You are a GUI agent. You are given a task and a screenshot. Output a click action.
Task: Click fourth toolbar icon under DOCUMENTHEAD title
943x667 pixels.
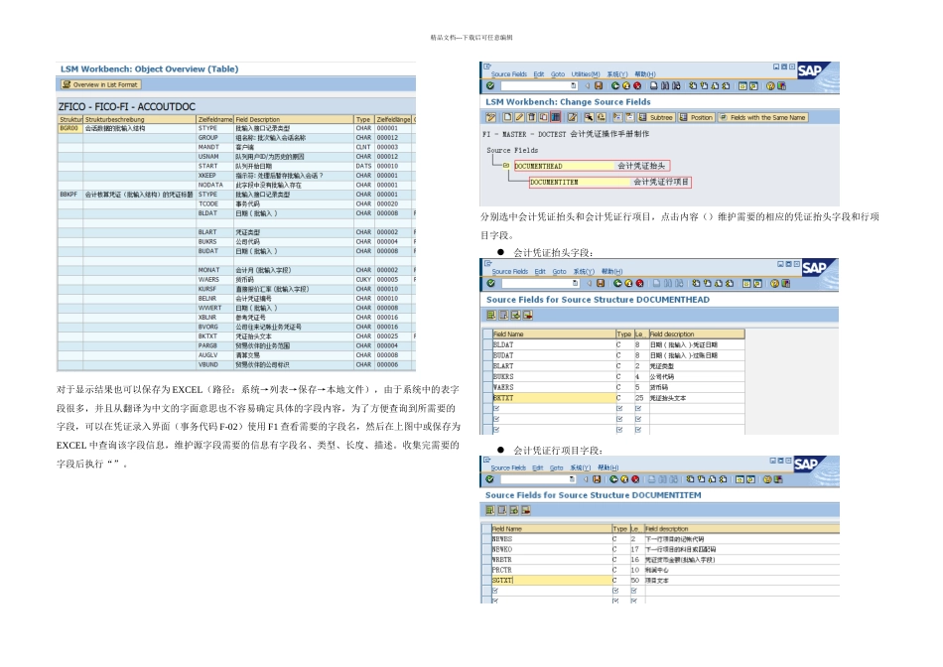click(528, 316)
